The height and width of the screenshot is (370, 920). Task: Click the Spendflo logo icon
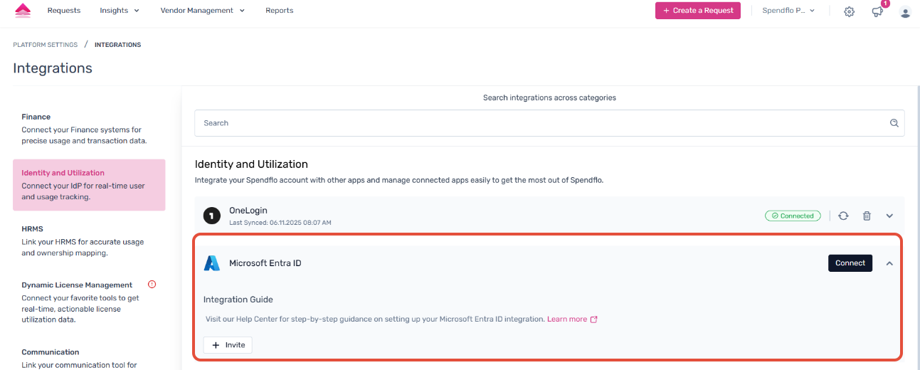coord(23,11)
